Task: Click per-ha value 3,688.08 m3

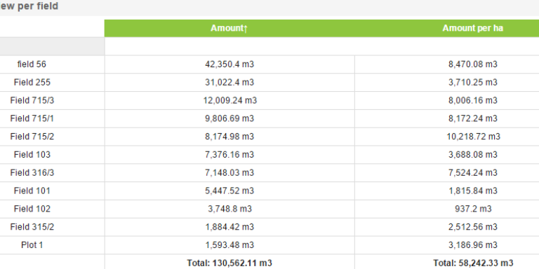Action: pyautogui.click(x=473, y=155)
